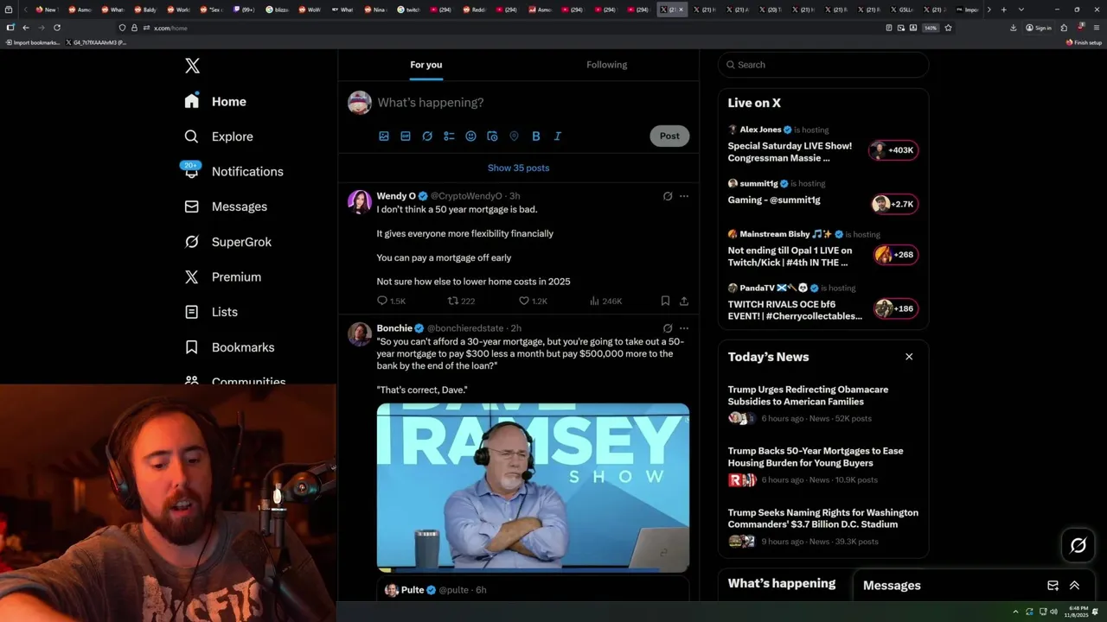This screenshot has width=1107, height=622.
Task: Open more options on Bonchie post
Action: 684,328
